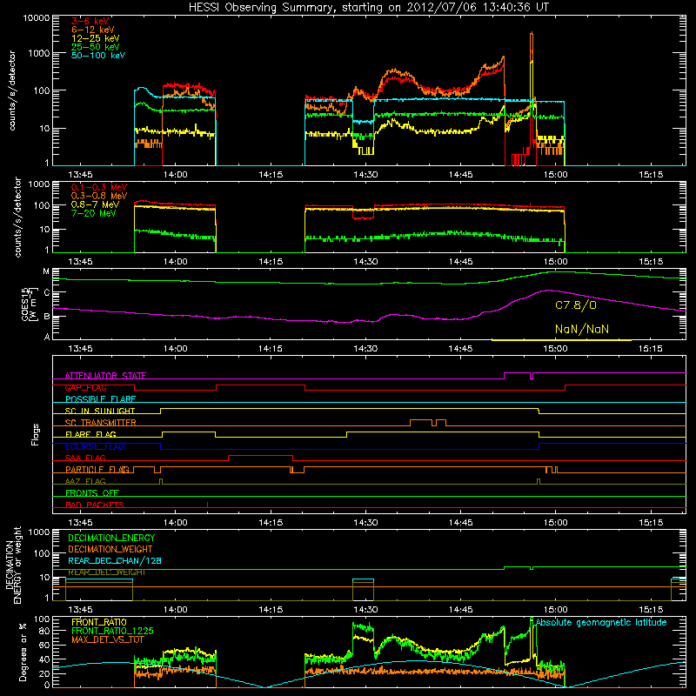Select the ATTENUATOR_STATE flag label
Image resolution: width=696 pixels, height=696 pixels.
click(x=105, y=376)
